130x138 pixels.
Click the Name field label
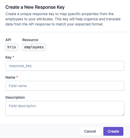point(10,77)
